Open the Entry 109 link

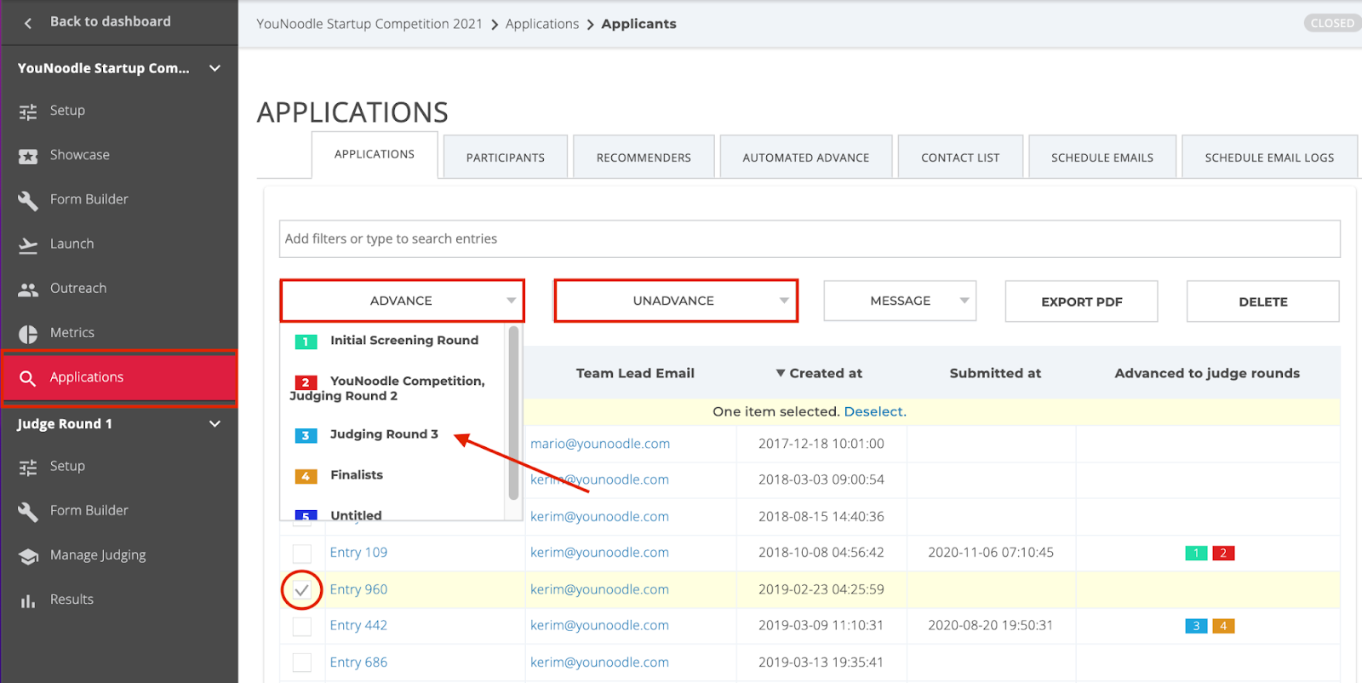(x=358, y=552)
